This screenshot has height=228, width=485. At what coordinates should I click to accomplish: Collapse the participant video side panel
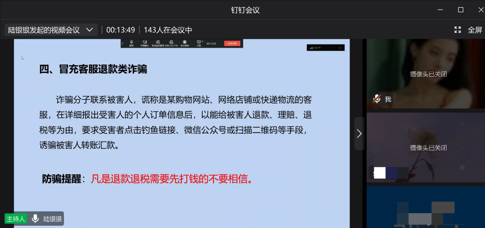pyautogui.click(x=359, y=133)
